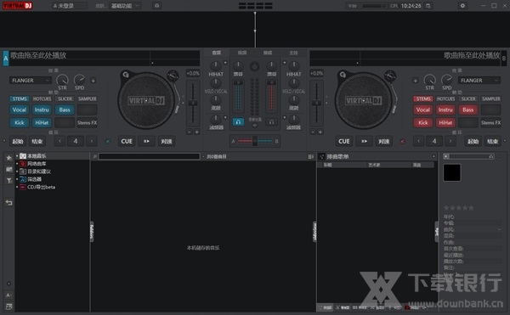Click the left channel HIHAT EQ knob

(216, 66)
